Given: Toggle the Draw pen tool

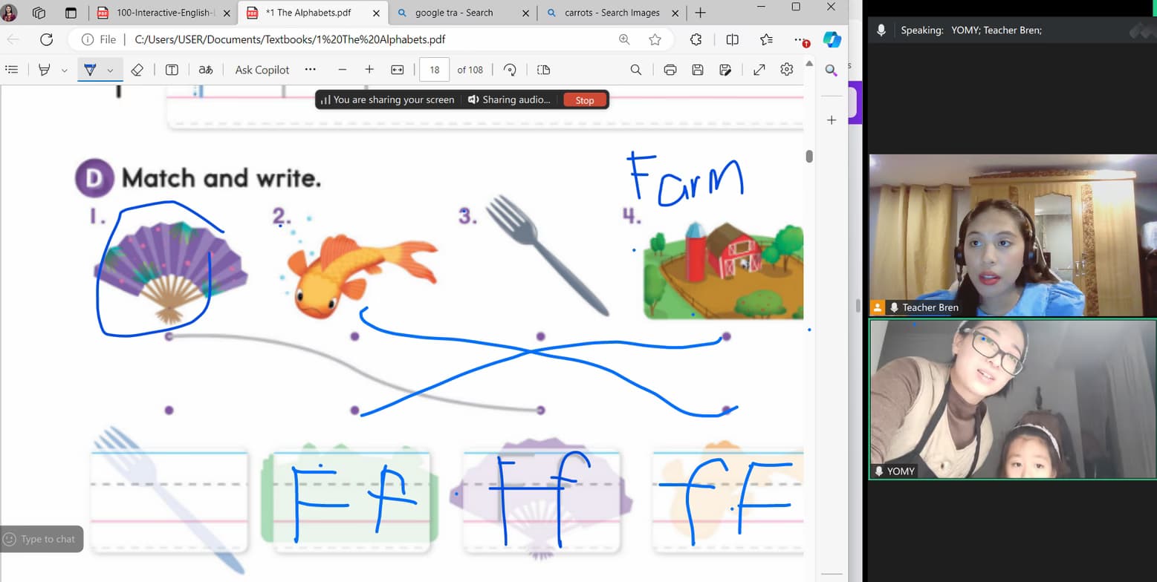Looking at the screenshot, I should (x=90, y=70).
